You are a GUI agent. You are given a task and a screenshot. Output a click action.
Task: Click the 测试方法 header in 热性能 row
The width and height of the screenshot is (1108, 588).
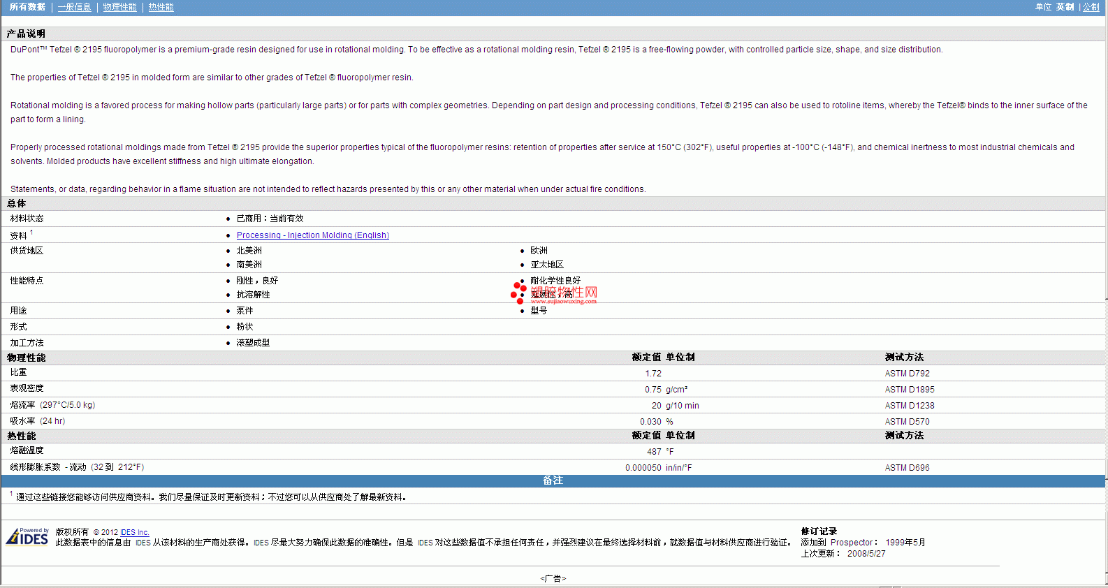(904, 435)
